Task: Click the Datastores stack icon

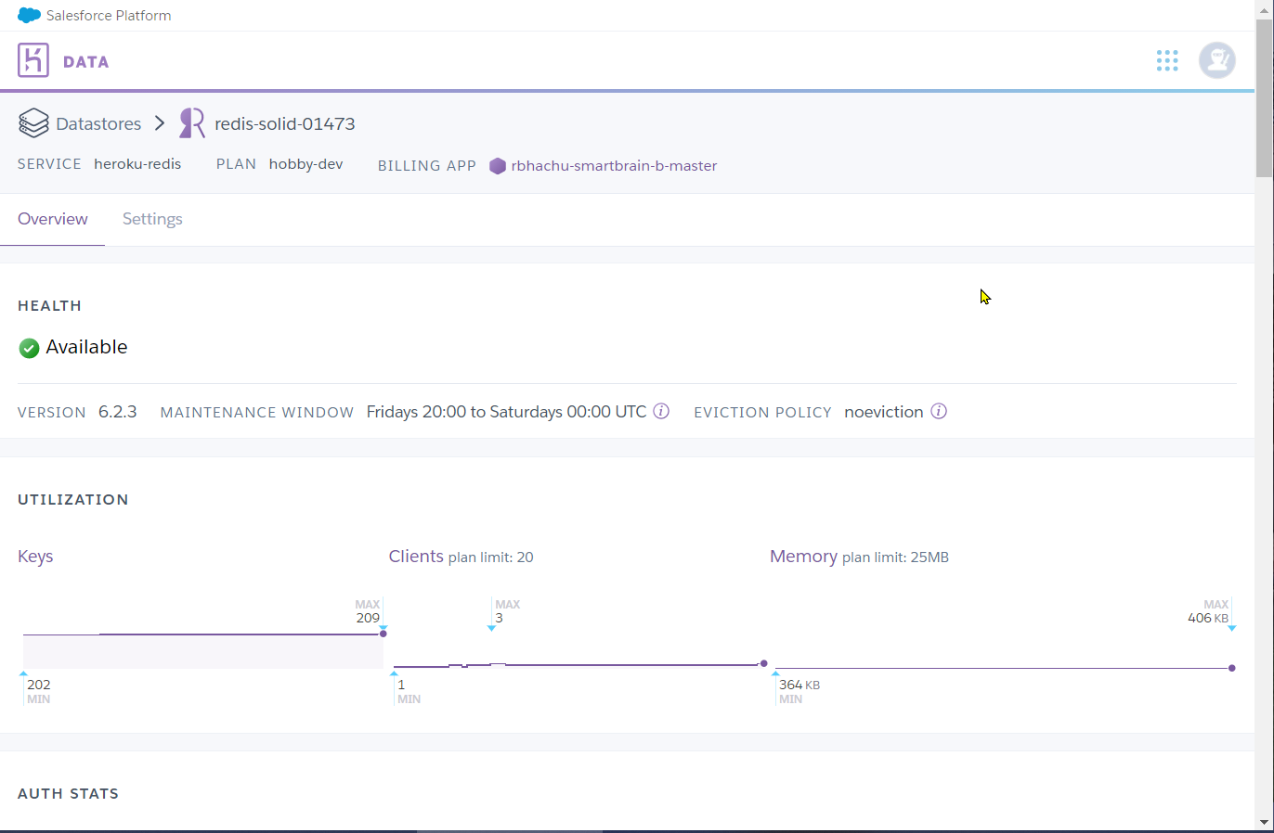Action: (33, 123)
